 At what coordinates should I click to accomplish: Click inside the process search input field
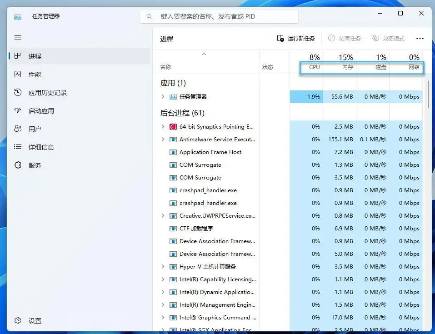pos(218,16)
